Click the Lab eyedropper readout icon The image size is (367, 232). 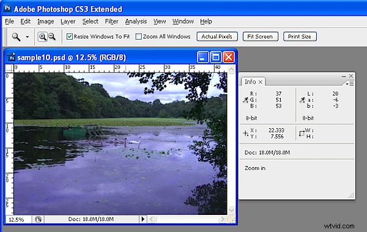coord(302,100)
